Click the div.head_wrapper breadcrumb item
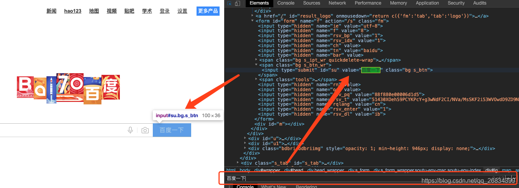519x188 pixels. [x=326, y=170]
